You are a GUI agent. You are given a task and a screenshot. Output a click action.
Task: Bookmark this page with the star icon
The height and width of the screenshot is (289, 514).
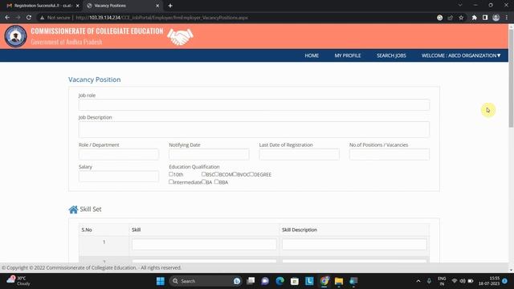pos(461,18)
